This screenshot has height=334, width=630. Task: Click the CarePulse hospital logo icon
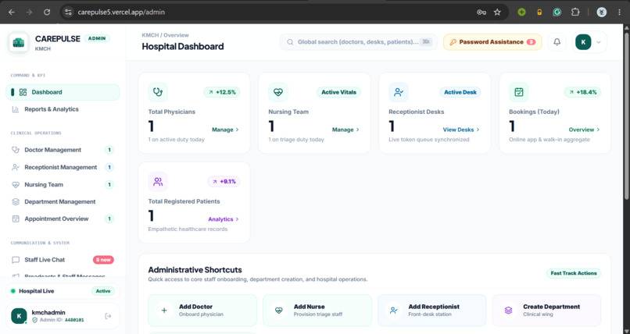[19, 42]
